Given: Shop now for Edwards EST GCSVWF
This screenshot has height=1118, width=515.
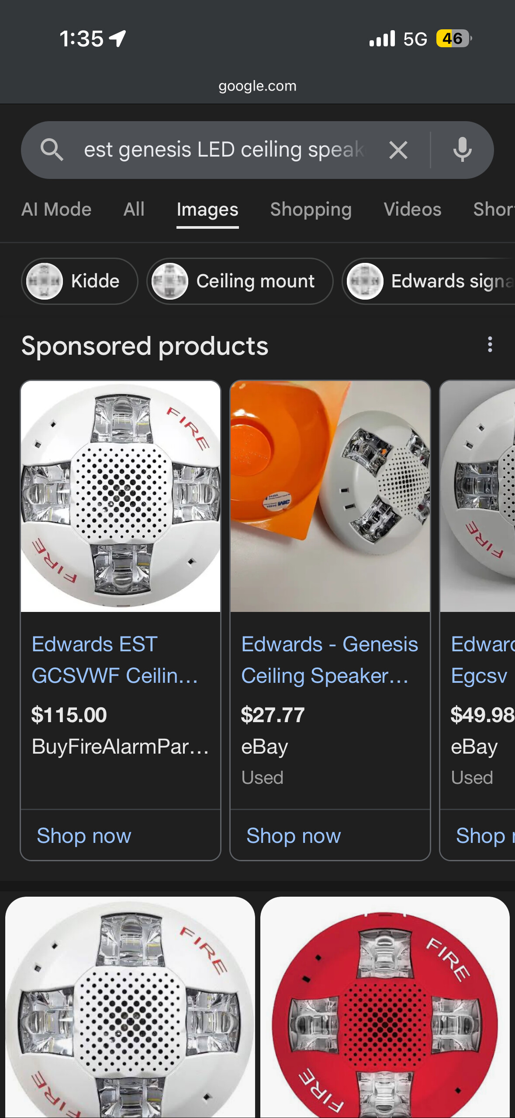Looking at the screenshot, I should coord(84,835).
